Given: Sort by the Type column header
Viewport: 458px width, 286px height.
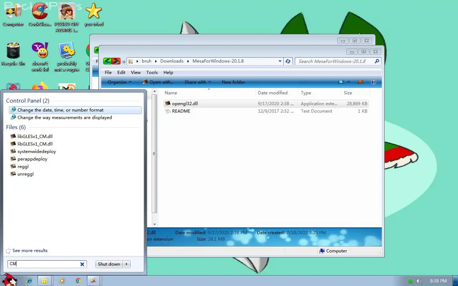Looking at the screenshot, I should [320, 93].
